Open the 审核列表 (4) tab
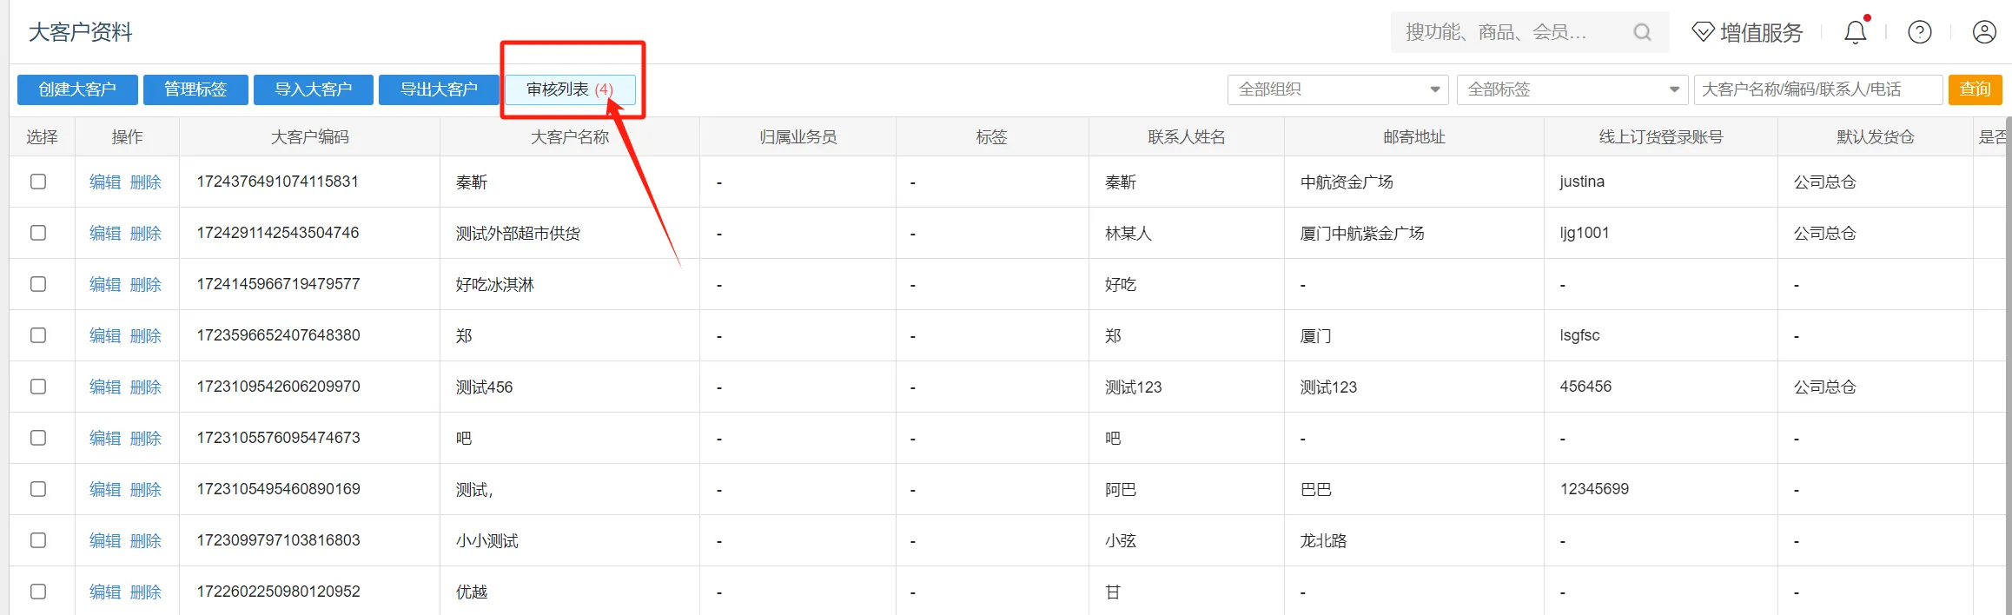The height and width of the screenshot is (615, 2012). point(570,89)
